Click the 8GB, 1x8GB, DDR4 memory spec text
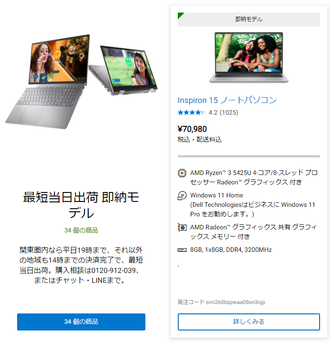The width and height of the screenshot is (334, 344). [231, 250]
